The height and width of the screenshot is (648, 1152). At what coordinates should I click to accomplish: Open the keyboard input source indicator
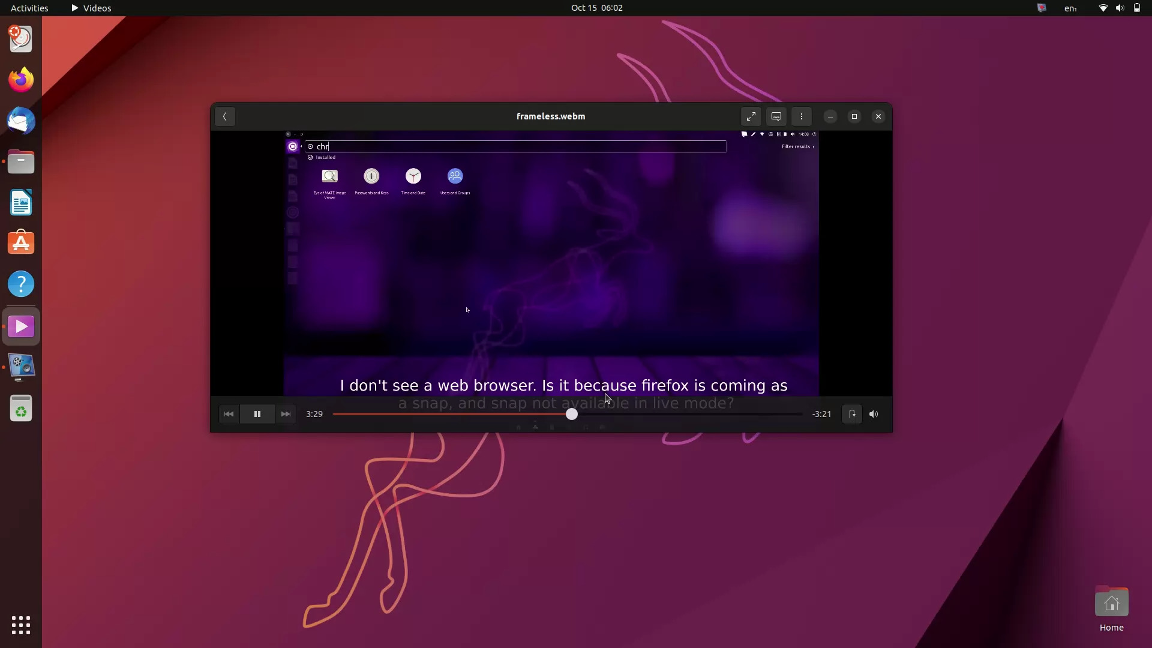tap(1071, 8)
